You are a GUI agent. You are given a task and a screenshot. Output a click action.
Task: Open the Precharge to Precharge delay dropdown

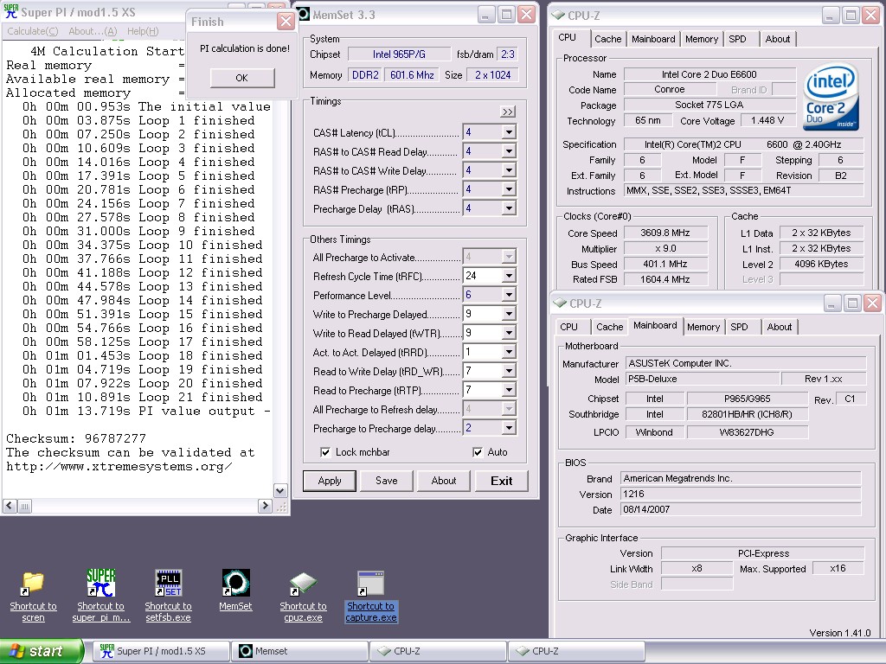509,428
